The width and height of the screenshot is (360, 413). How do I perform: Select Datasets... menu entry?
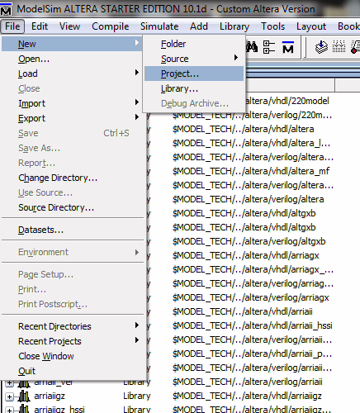72,230
